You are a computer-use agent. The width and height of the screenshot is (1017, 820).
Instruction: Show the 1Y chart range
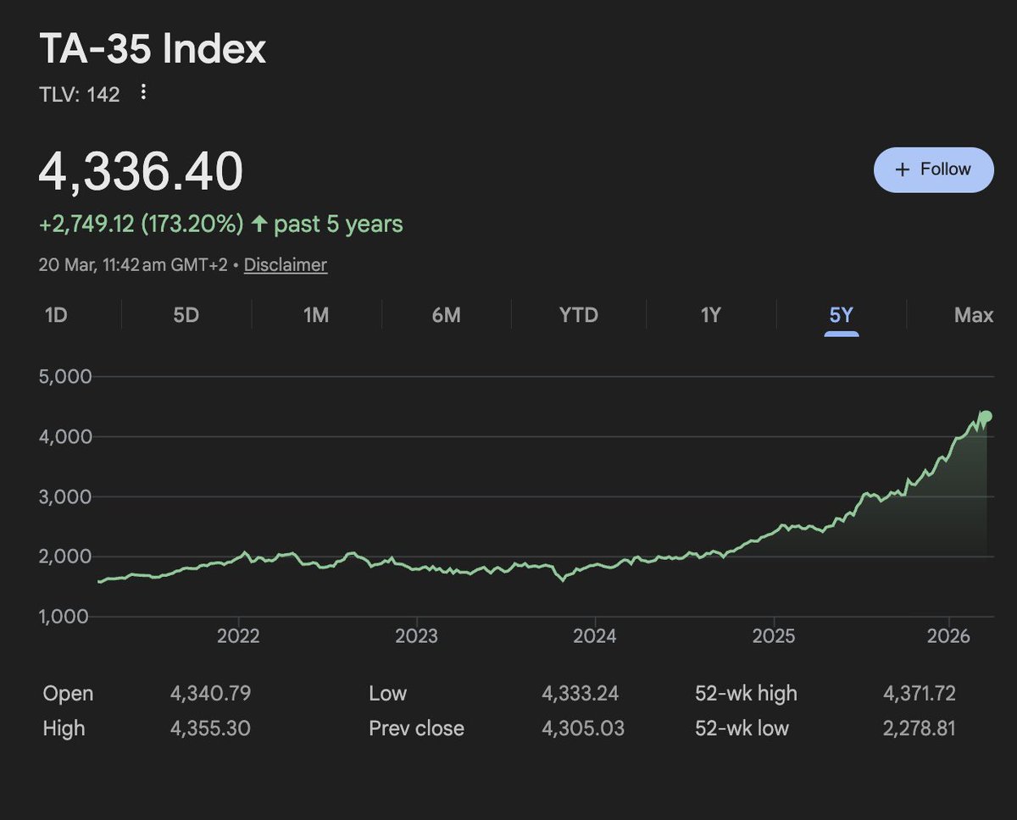coord(710,315)
